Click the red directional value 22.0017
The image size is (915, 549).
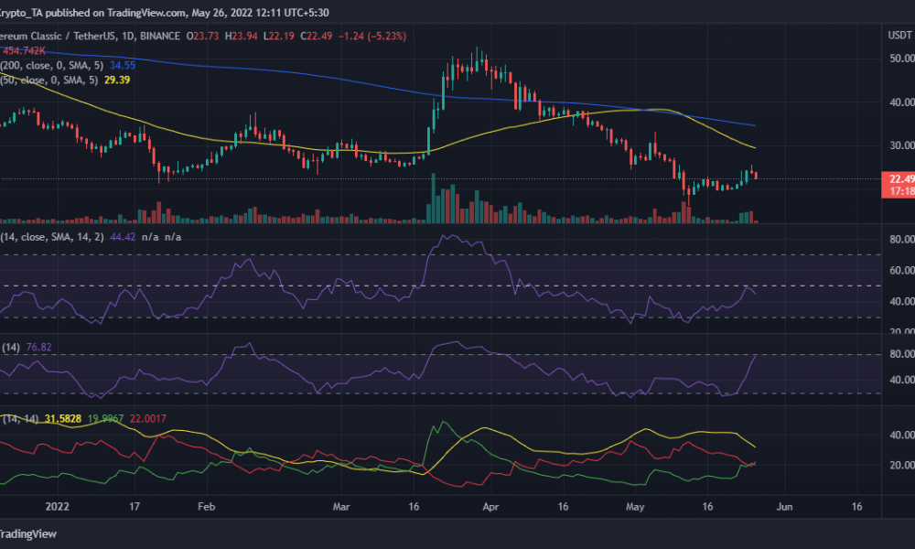point(148,419)
